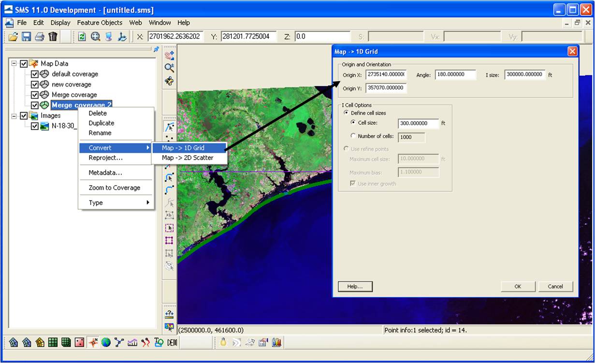Collapse the Map Data tree node
595x363 pixels.
(14, 63)
